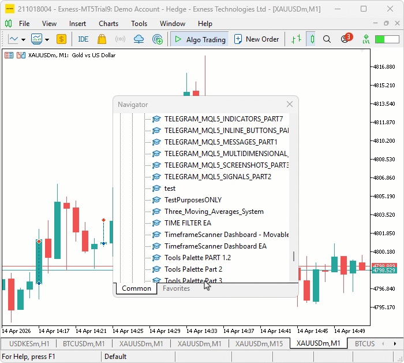
Task: Open the View menu
Action: coord(49,24)
